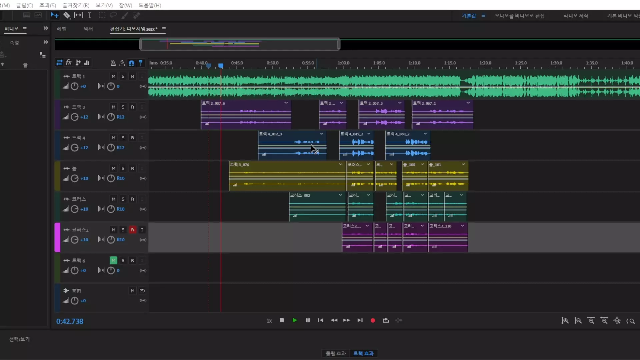Toggle loop playback icon

(x=386, y=320)
